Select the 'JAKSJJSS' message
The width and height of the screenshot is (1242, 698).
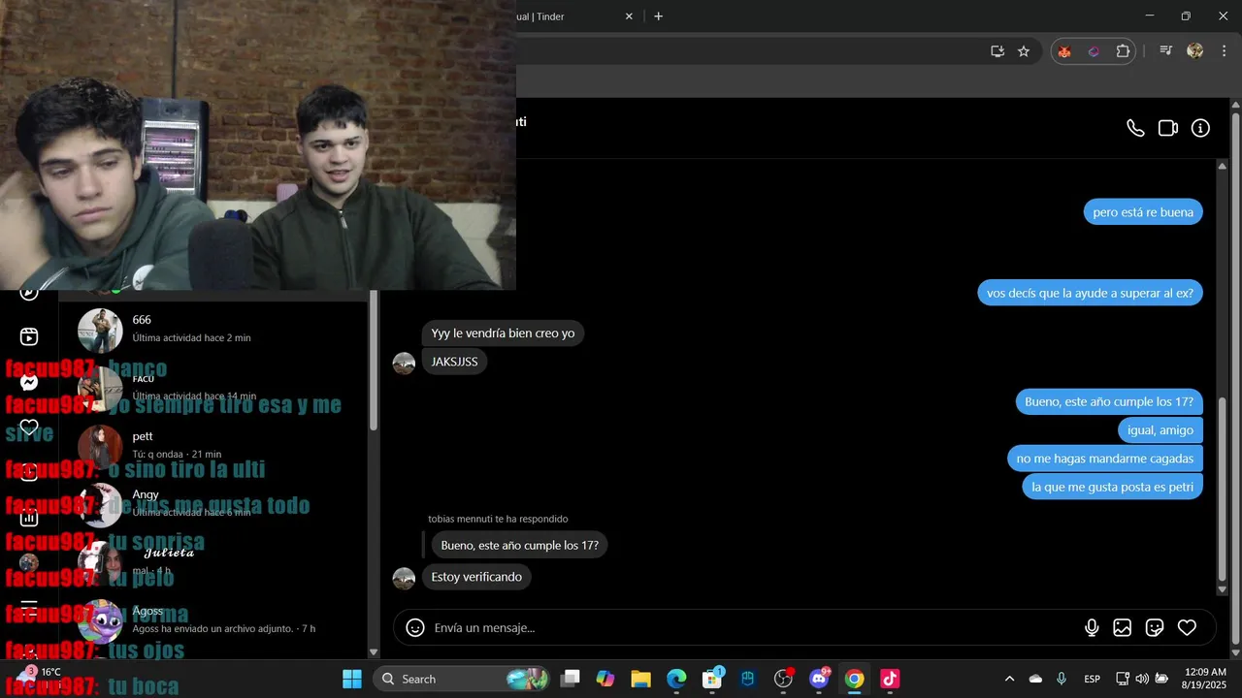click(454, 363)
